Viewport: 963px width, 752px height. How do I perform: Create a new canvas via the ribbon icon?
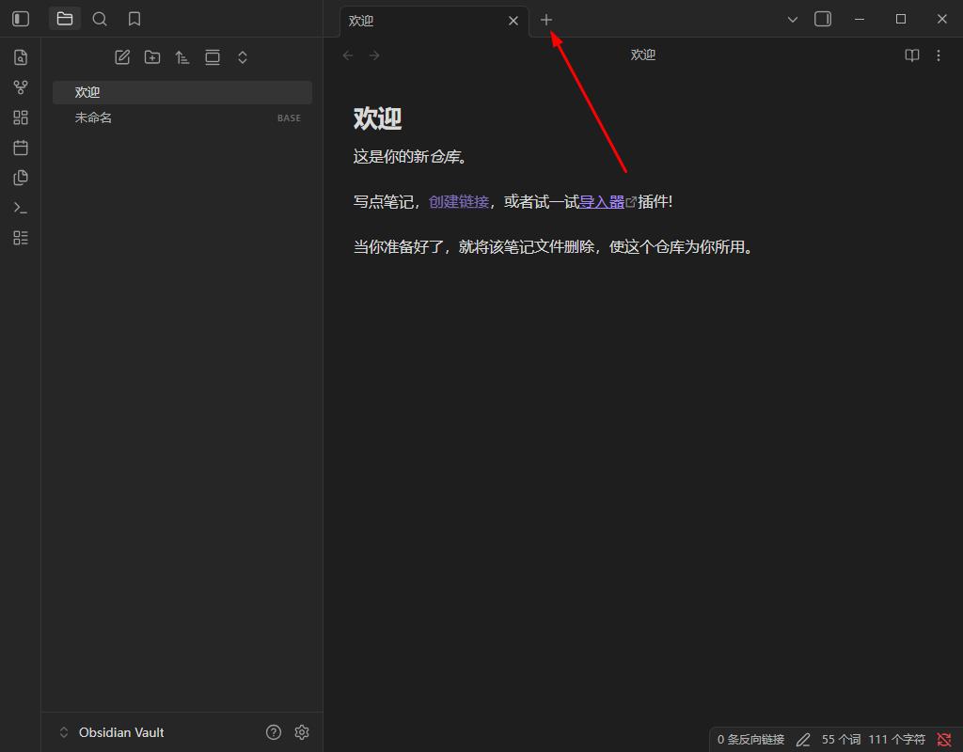click(x=20, y=117)
